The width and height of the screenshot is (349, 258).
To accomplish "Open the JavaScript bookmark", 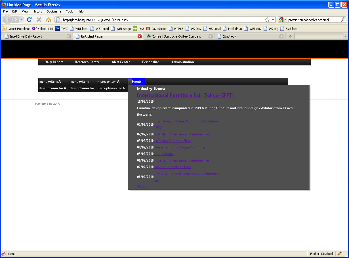I will coord(156,28).
